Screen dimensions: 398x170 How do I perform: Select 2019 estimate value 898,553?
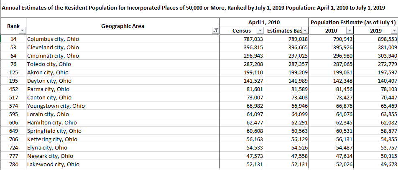[x=376, y=39]
